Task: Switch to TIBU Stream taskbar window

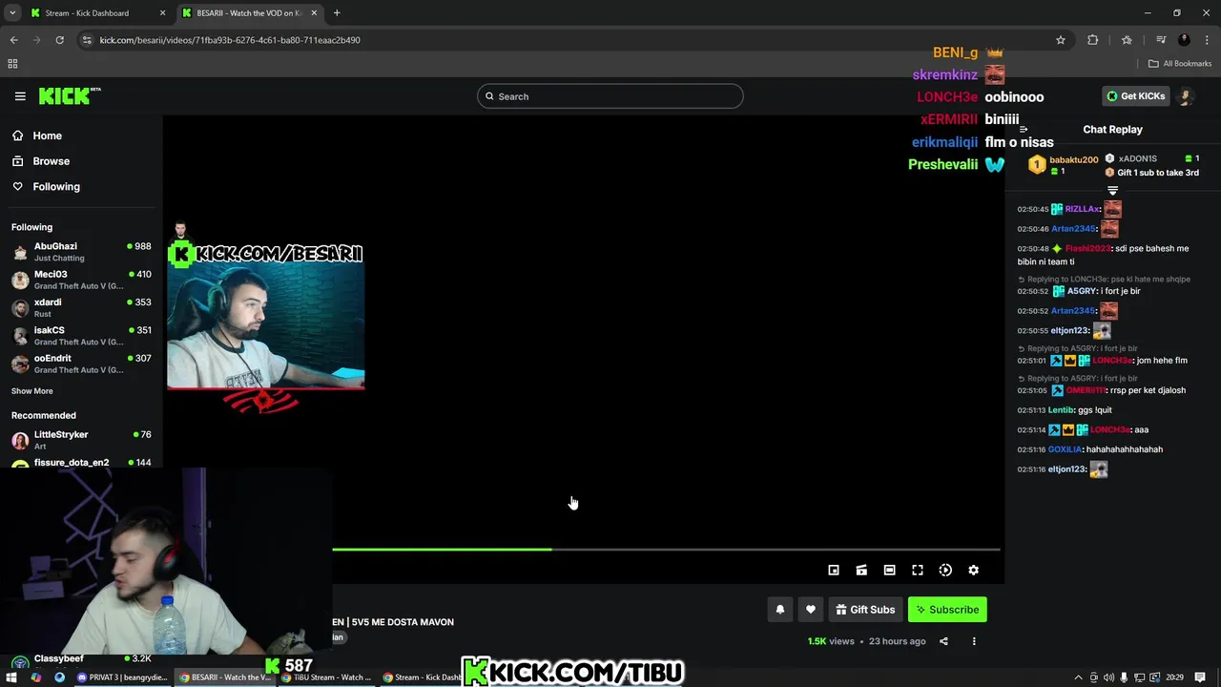Action: click(x=326, y=677)
